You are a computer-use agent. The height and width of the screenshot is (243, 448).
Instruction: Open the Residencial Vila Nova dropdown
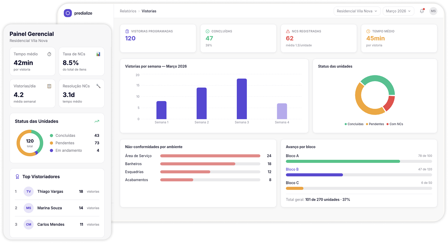pos(357,11)
